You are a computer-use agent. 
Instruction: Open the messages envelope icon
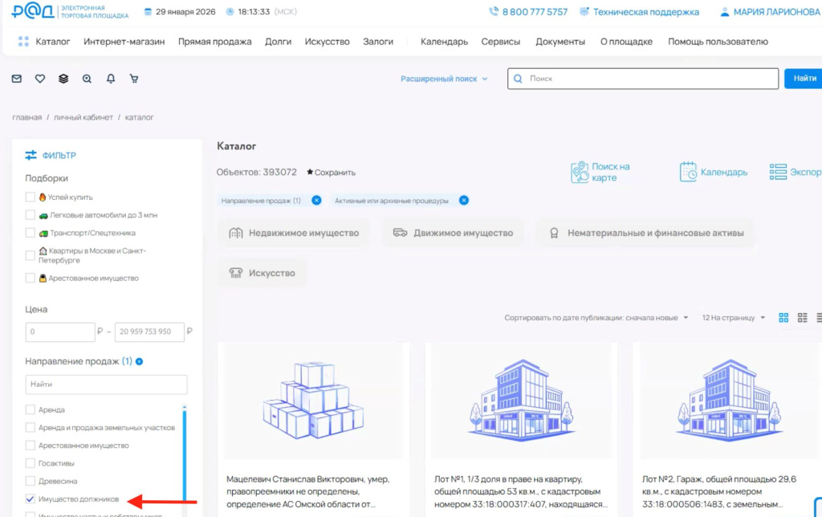tap(18, 78)
